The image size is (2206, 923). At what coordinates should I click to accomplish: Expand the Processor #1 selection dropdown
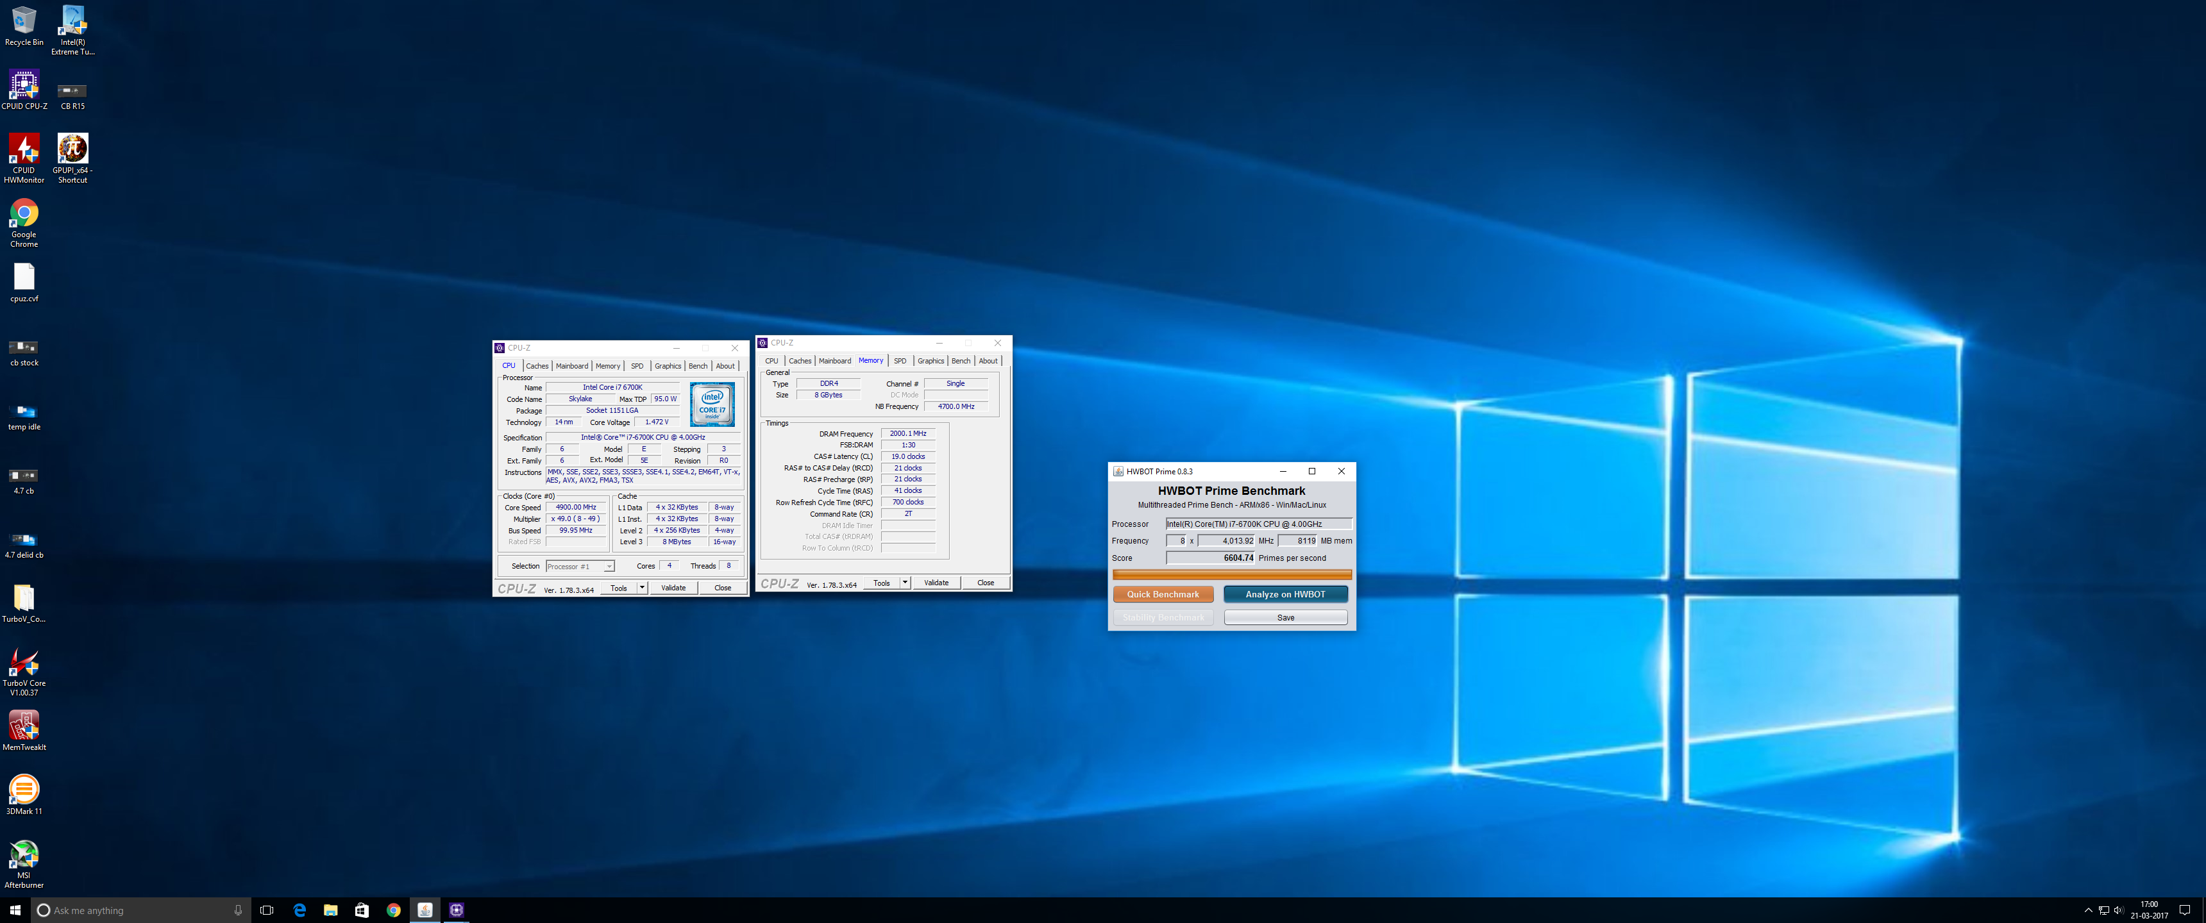pos(609,566)
